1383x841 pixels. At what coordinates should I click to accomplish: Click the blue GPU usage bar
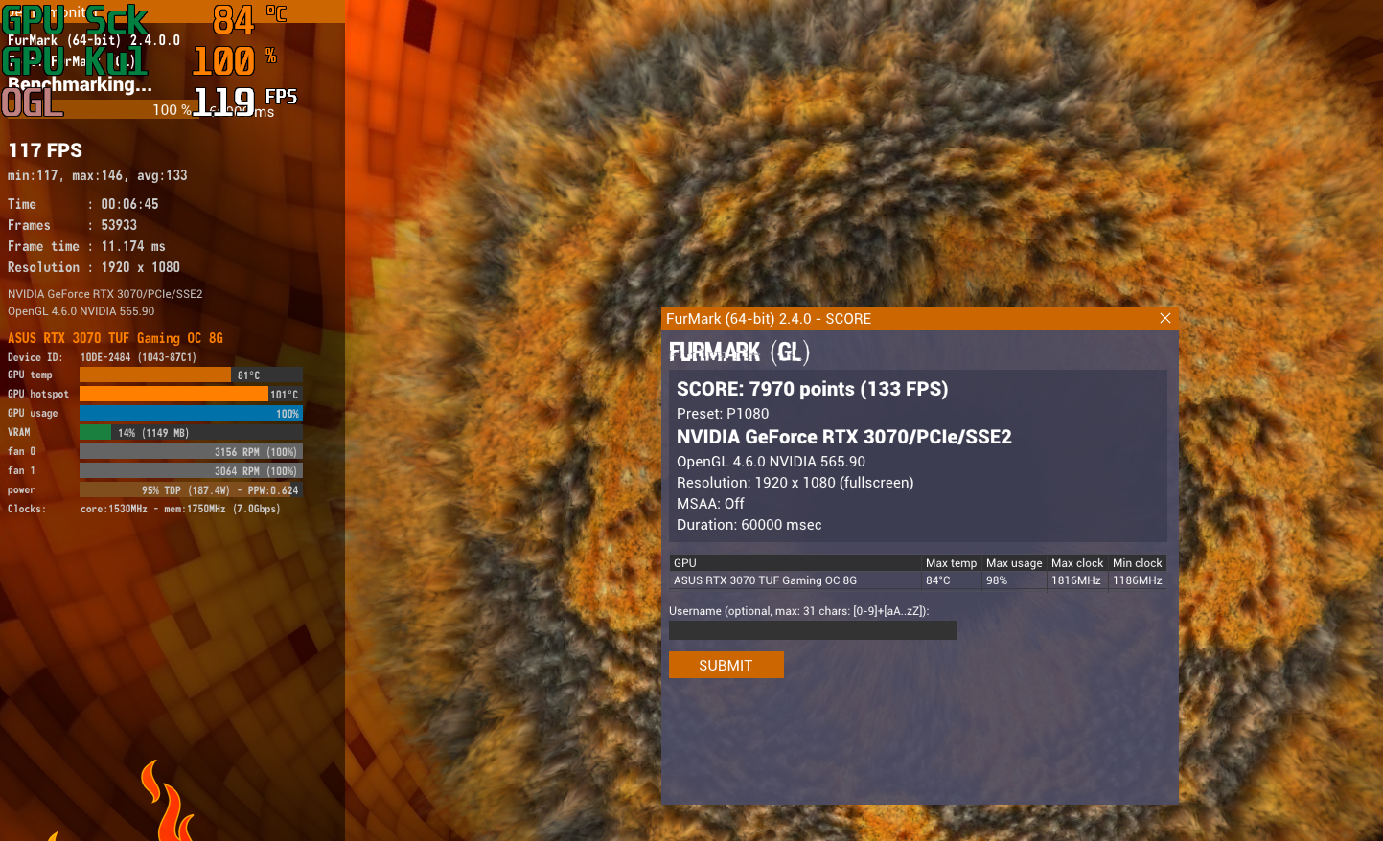[191, 414]
